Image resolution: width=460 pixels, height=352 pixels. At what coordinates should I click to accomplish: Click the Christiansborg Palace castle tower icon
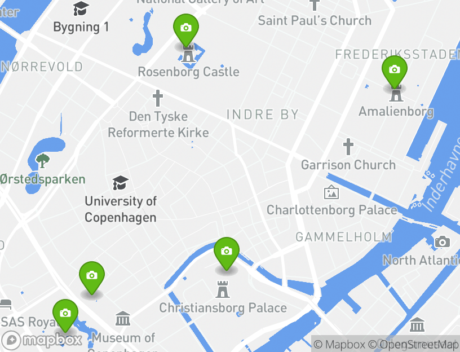point(222,289)
